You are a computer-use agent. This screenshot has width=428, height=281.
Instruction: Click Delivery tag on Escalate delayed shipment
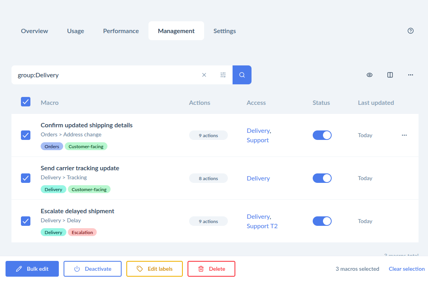[x=54, y=233]
